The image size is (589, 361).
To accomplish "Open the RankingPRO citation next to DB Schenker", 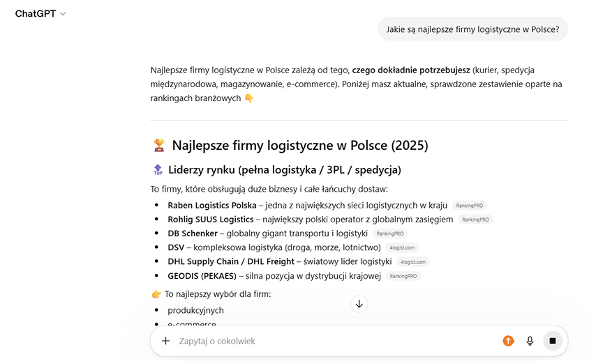I will pos(389,233).
